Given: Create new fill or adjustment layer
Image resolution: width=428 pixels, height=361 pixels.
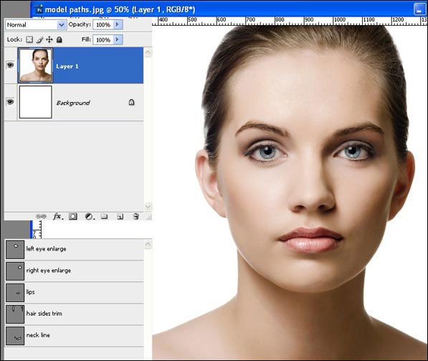Looking at the screenshot, I should pos(90,217).
